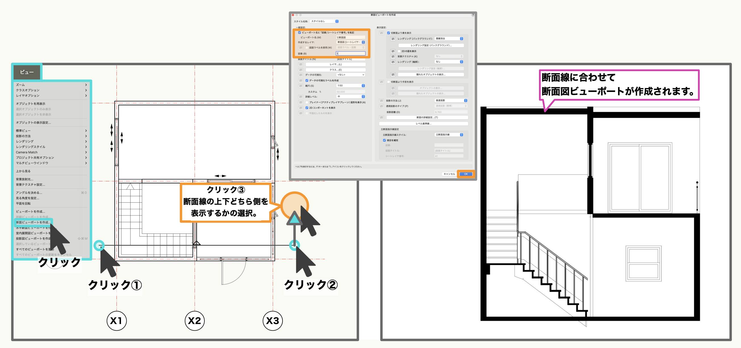Uncheck 2Dコンポーネントを表示 checkbox

click(x=307, y=108)
